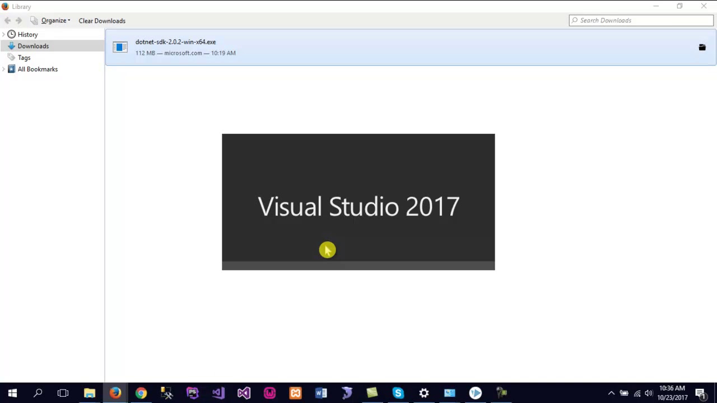The width and height of the screenshot is (717, 403).
Task: Click the dotnet-sdk-2.0.2-win-x64.exe file name
Action: tap(175, 42)
